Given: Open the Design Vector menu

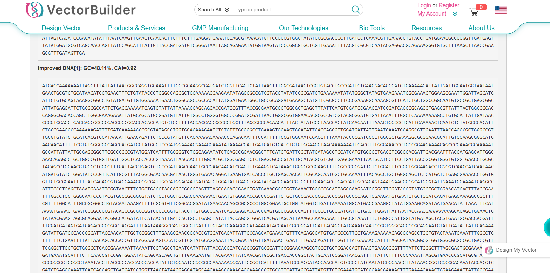Looking at the screenshot, I should pyautogui.click(x=61, y=28).
